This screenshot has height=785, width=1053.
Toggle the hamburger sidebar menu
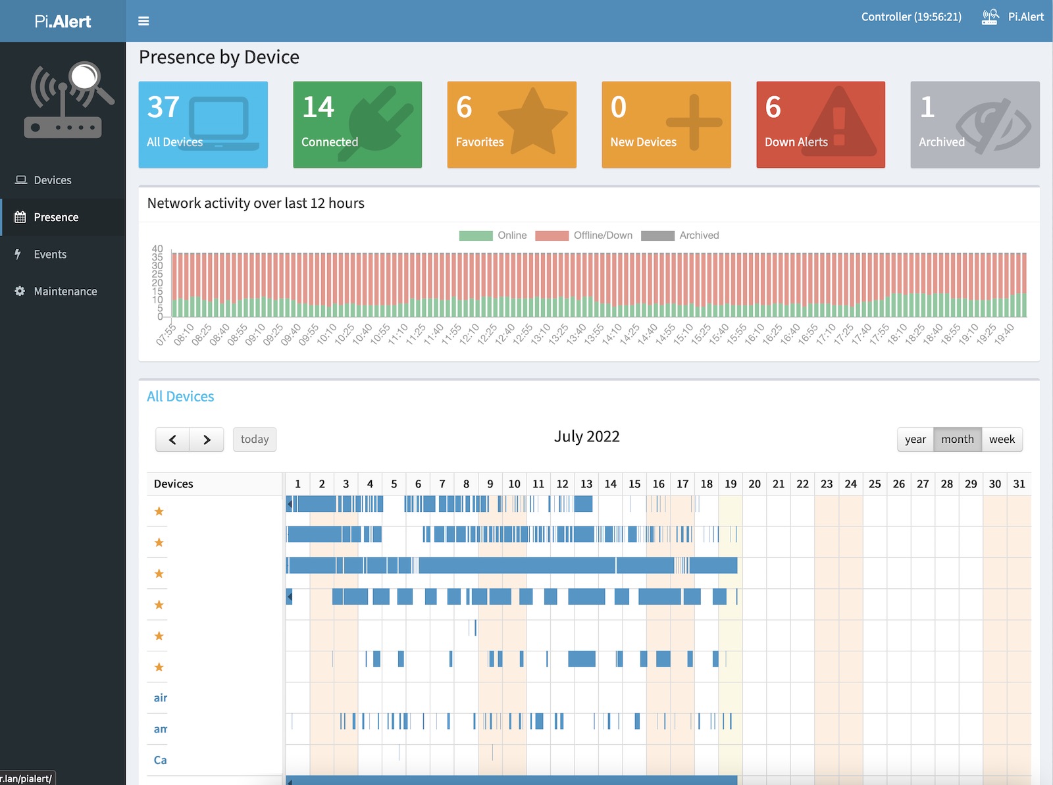(143, 21)
